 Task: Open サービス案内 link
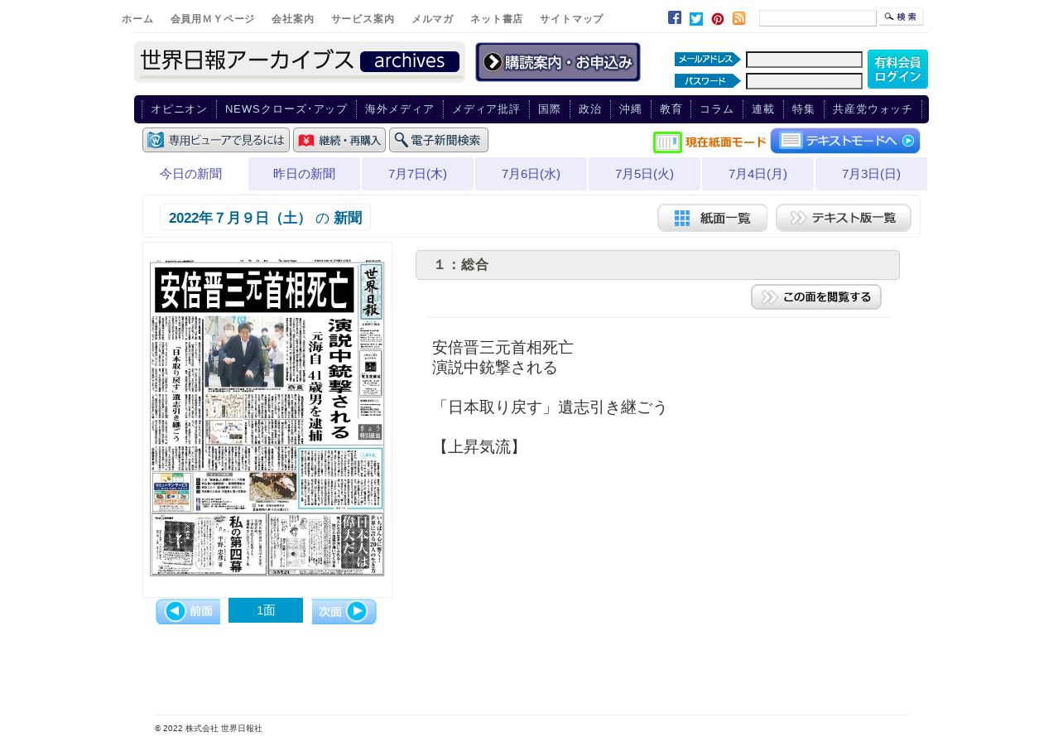[x=363, y=19]
